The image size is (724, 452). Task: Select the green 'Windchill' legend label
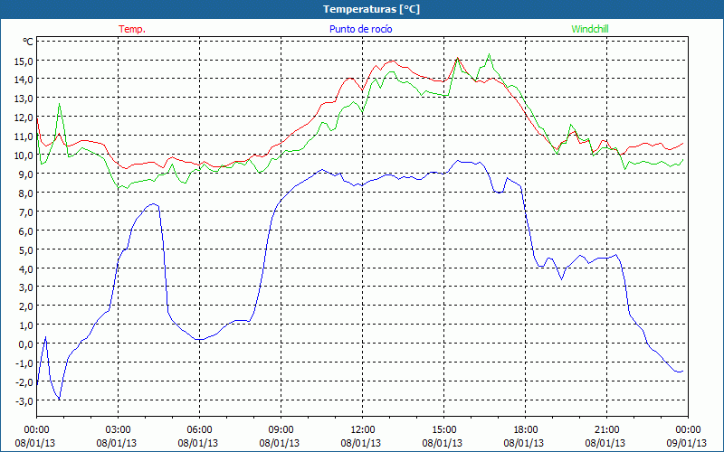coord(590,29)
